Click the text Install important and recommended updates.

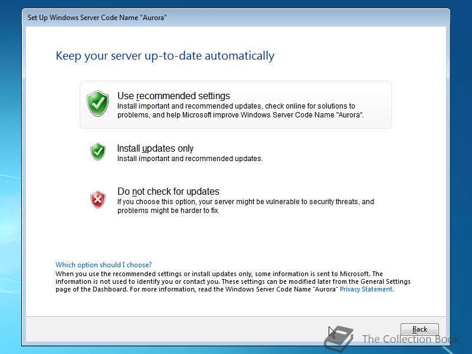(190, 159)
